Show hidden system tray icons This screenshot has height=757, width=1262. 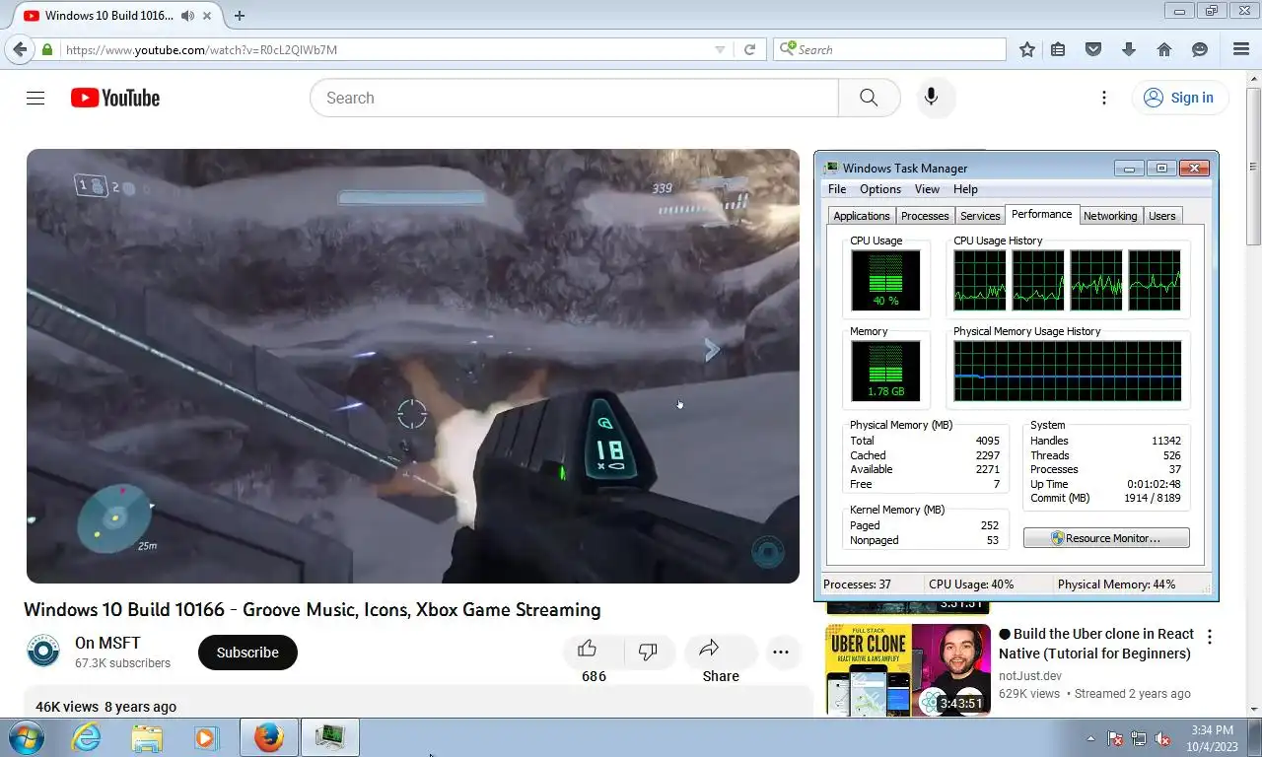[1090, 738]
